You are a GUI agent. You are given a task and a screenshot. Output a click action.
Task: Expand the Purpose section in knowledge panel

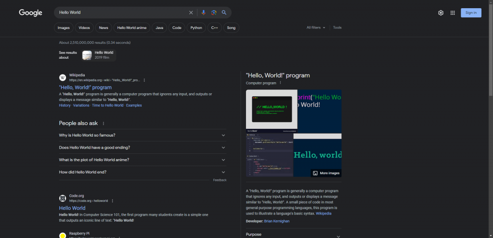click(x=294, y=235)
